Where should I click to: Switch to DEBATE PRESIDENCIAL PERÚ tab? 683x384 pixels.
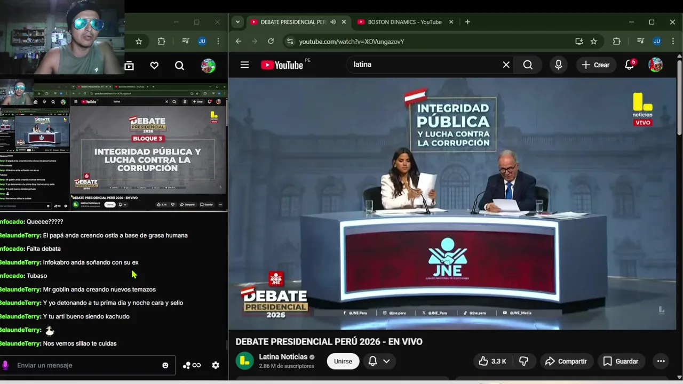coord(293,22)
